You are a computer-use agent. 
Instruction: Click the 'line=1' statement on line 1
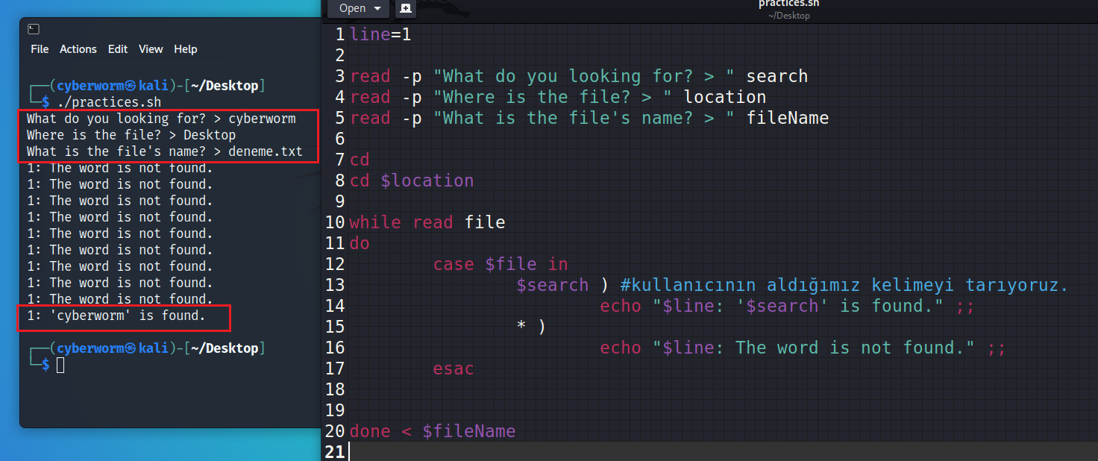point(380,34)
